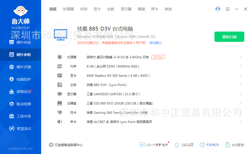Minimize the 鲁大师 window
The image size is (252, 154).
tap(237, 9)
